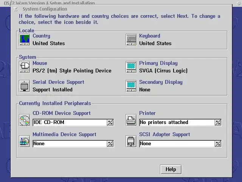Click the Secondary Display None value

[144, 90]
